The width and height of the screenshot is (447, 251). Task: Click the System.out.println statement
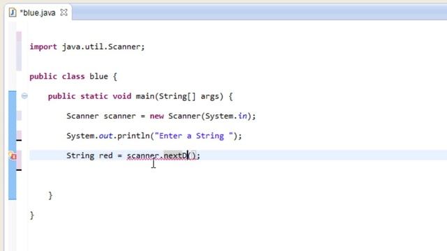(x=154, y=136)
